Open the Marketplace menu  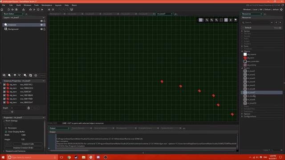point(47,5)
